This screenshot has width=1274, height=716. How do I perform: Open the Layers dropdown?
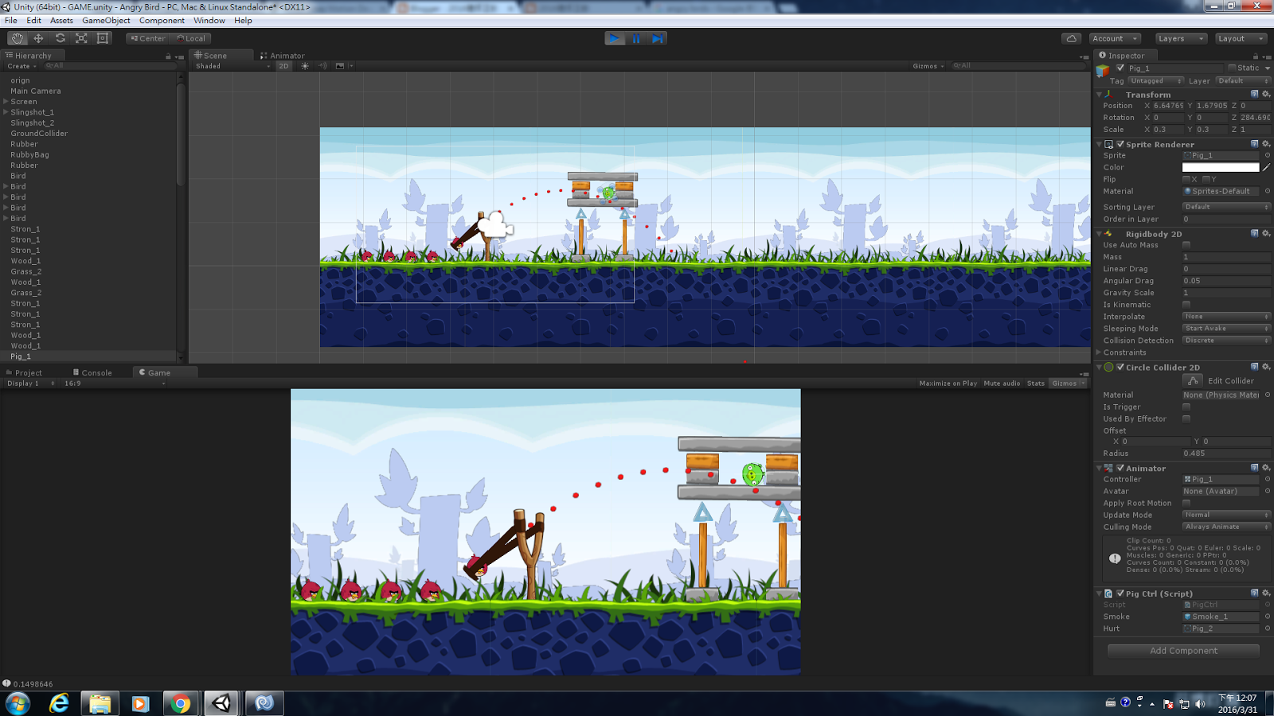[x=1180, y=38]
